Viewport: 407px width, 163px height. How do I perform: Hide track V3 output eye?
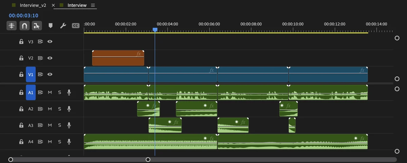(x=50, y=42)
